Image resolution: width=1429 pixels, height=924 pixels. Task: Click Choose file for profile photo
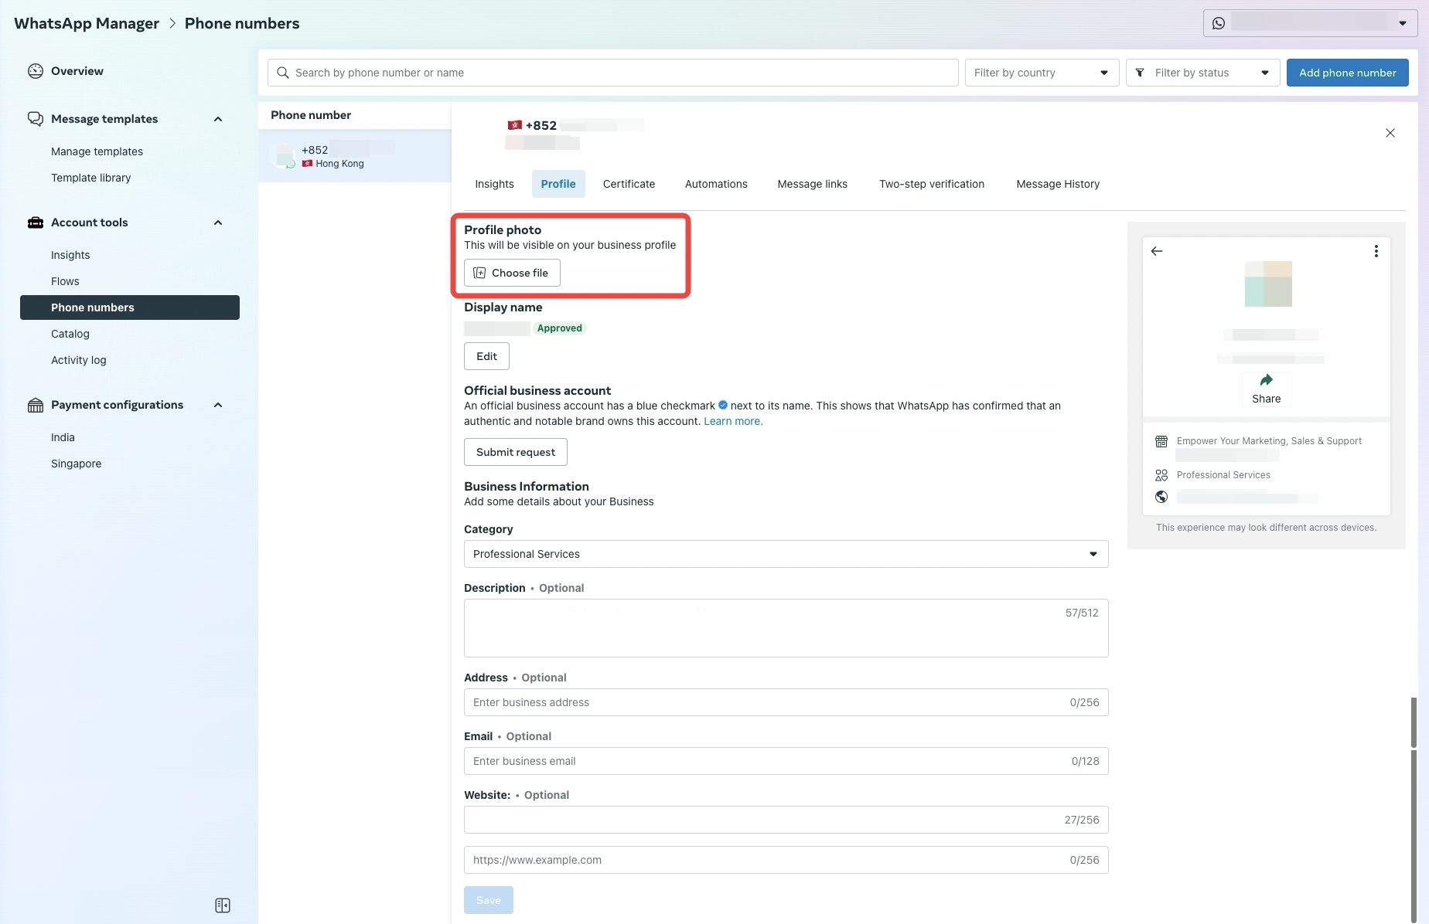pos(512,273)
